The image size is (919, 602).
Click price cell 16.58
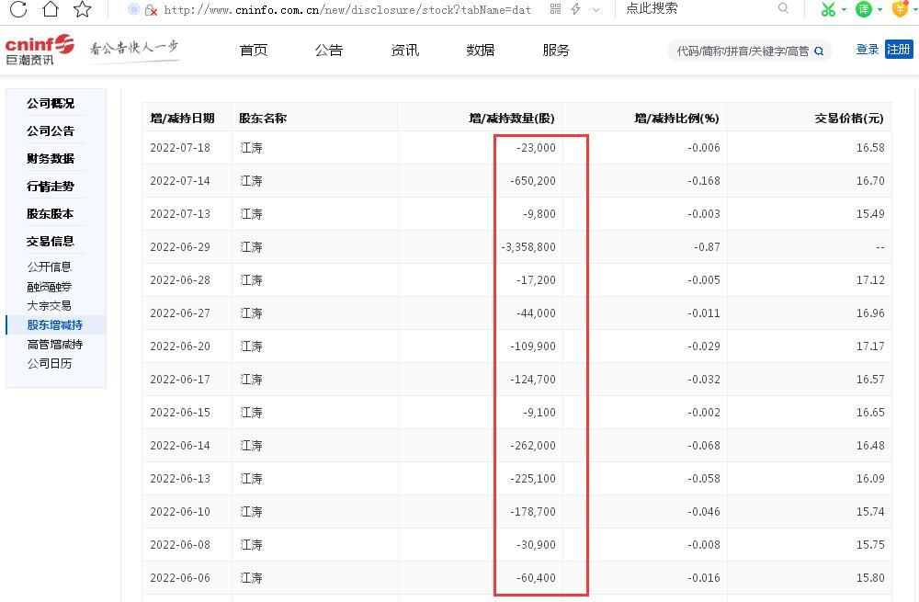(870, 148)
